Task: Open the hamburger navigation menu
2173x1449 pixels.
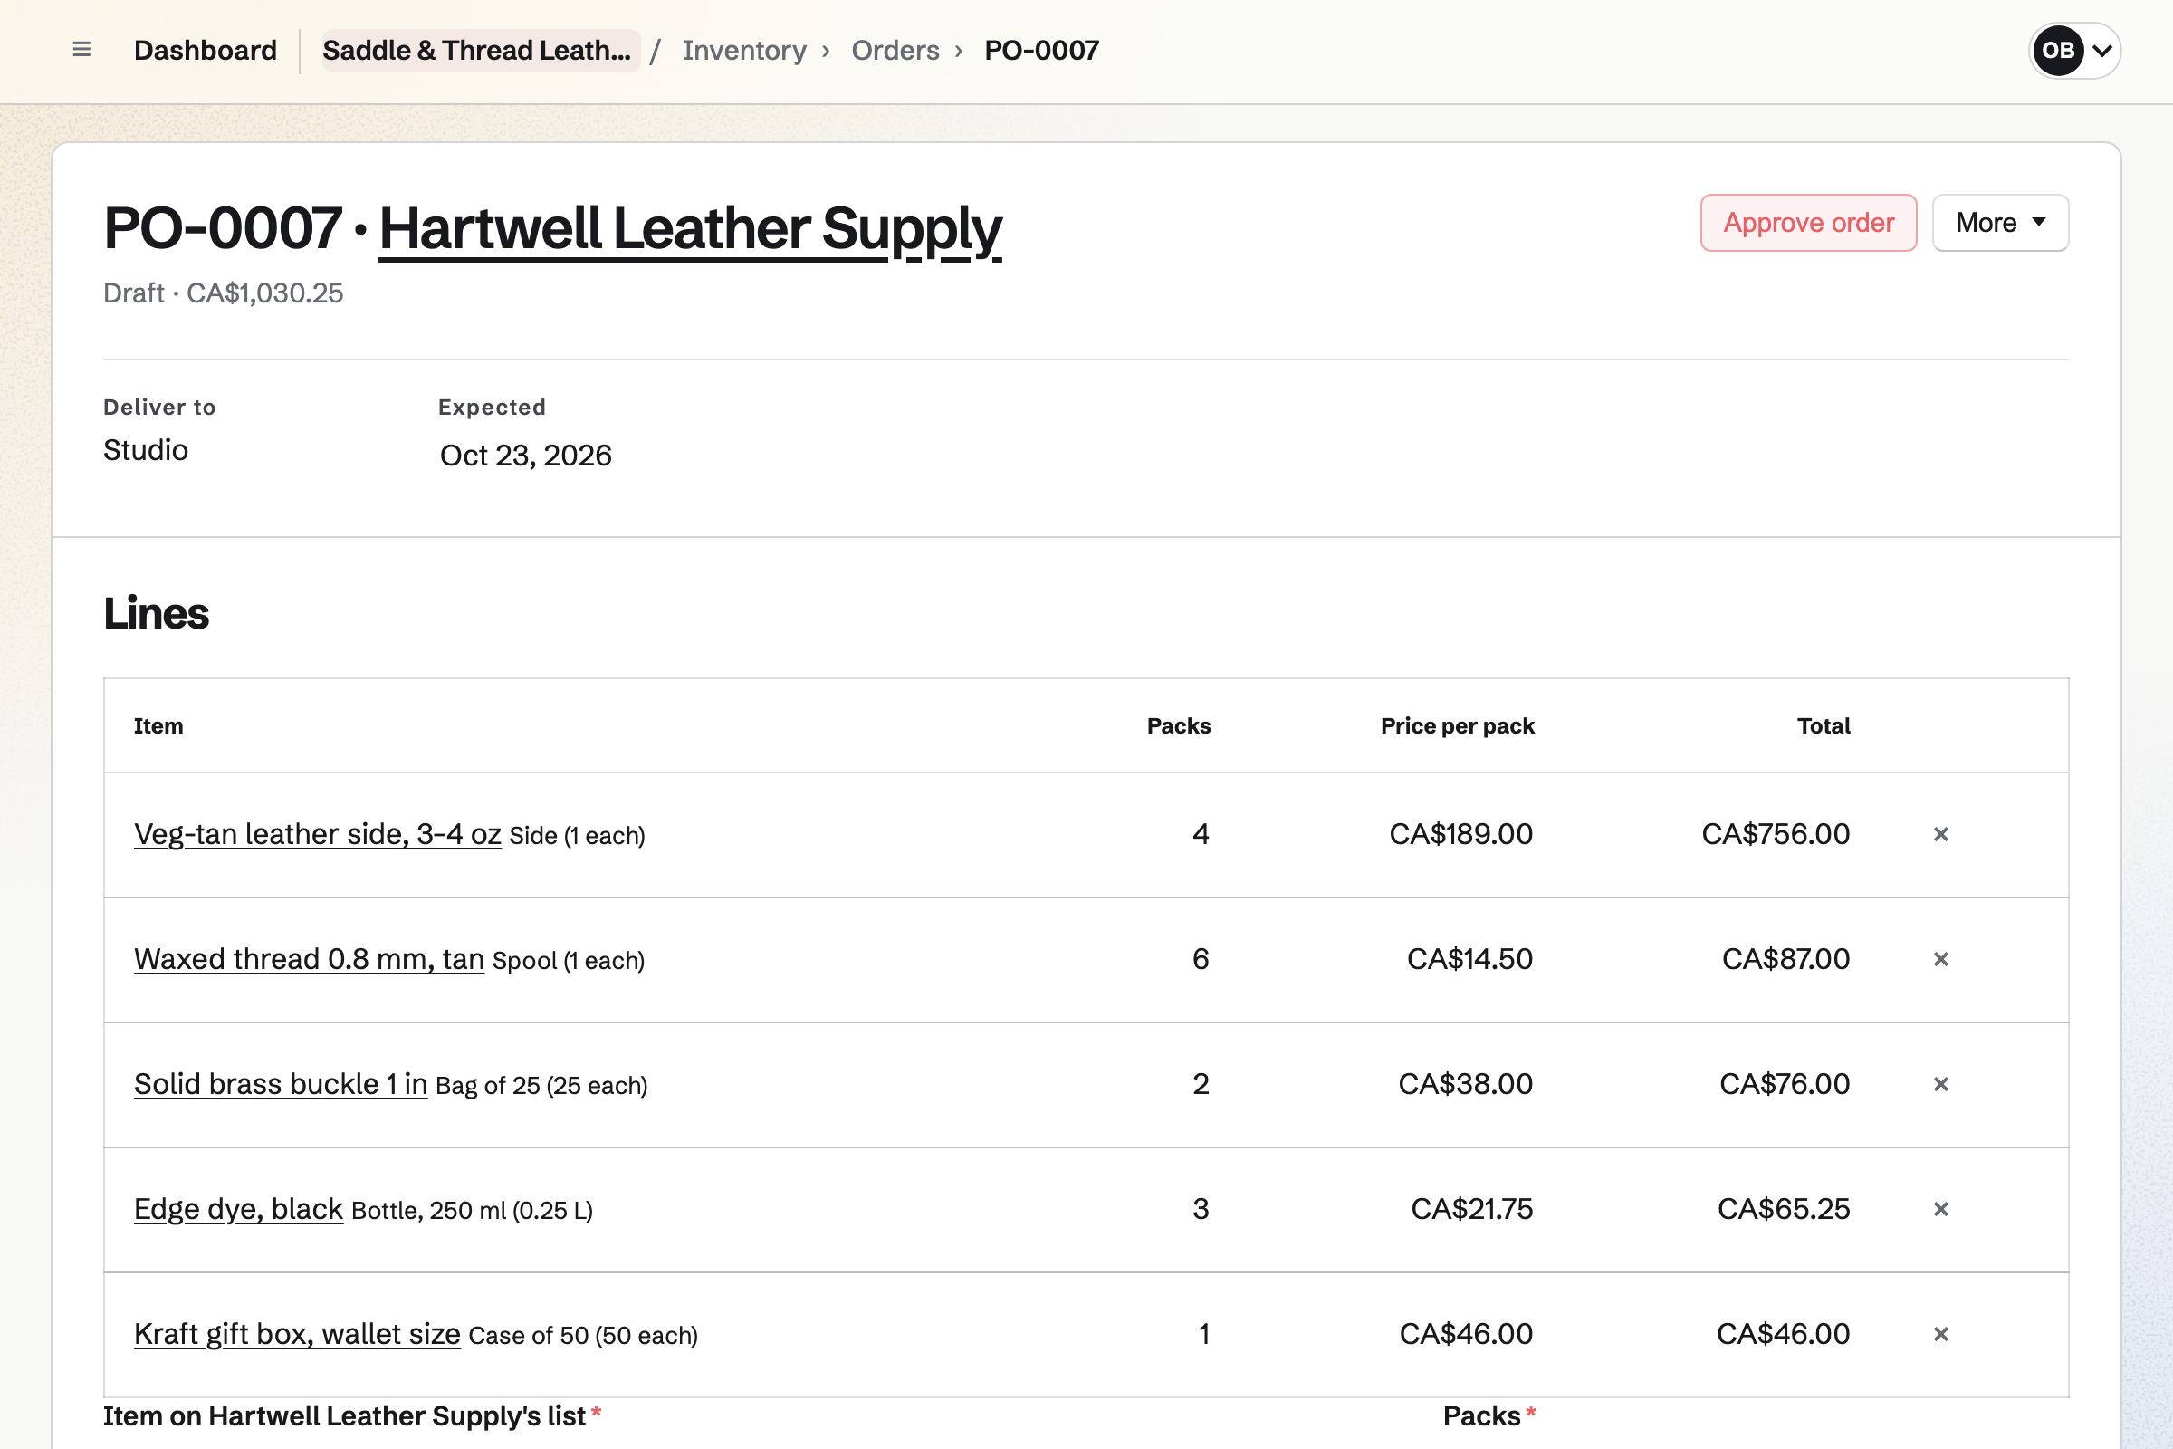Action: point(81,50)
